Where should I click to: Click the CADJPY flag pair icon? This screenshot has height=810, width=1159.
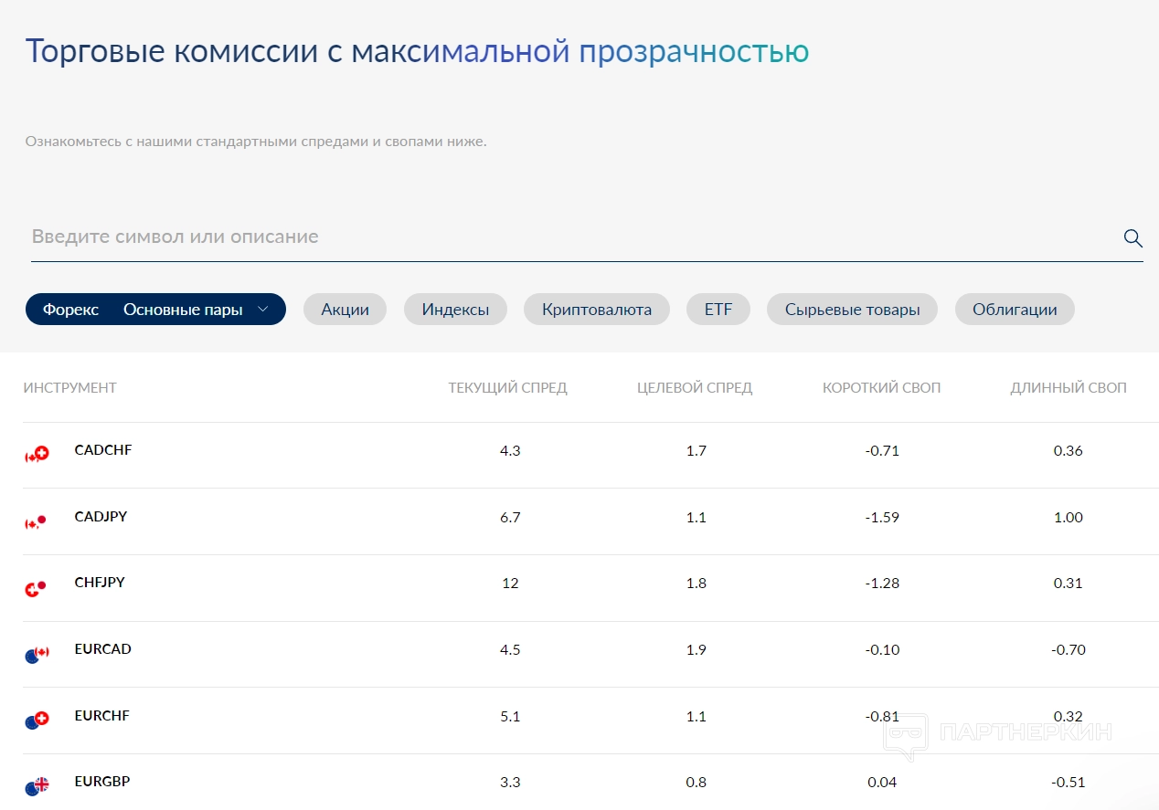(36, 521)
